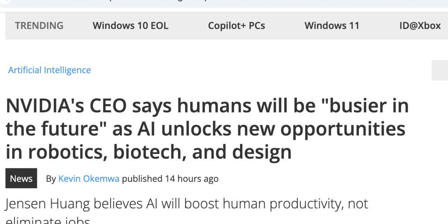This screenshot has height=224, width=448.
Task: Click the first line of the article headline
Action: [206, 105]
